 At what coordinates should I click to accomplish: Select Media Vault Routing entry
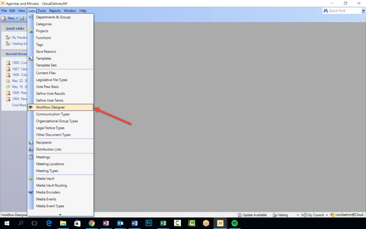(x=60, y=186)
